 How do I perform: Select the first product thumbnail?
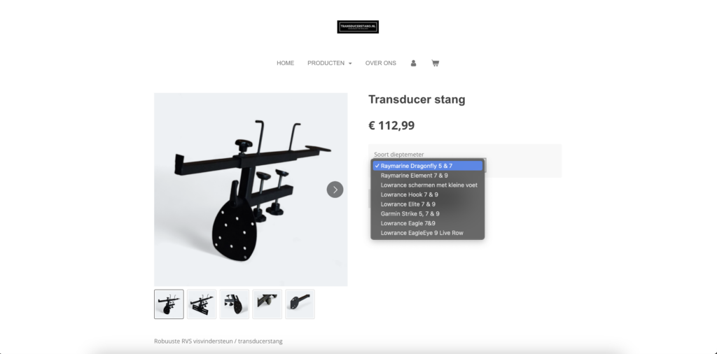(169, 304)
